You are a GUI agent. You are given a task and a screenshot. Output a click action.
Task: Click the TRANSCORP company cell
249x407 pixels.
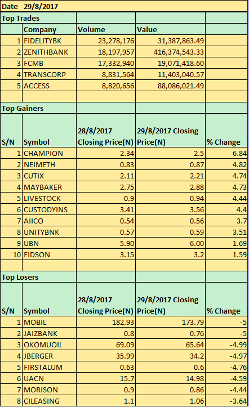50,74
